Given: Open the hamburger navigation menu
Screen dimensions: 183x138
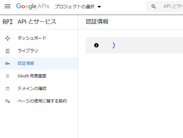Looking at the screenshot, I should [8, 6].
